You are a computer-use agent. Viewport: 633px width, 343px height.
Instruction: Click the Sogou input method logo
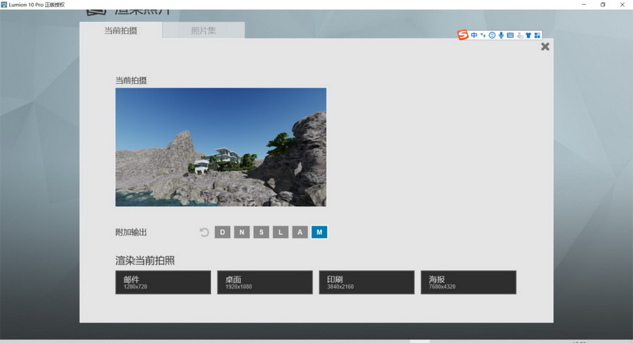pyautogui.click(x=463, y=35)
